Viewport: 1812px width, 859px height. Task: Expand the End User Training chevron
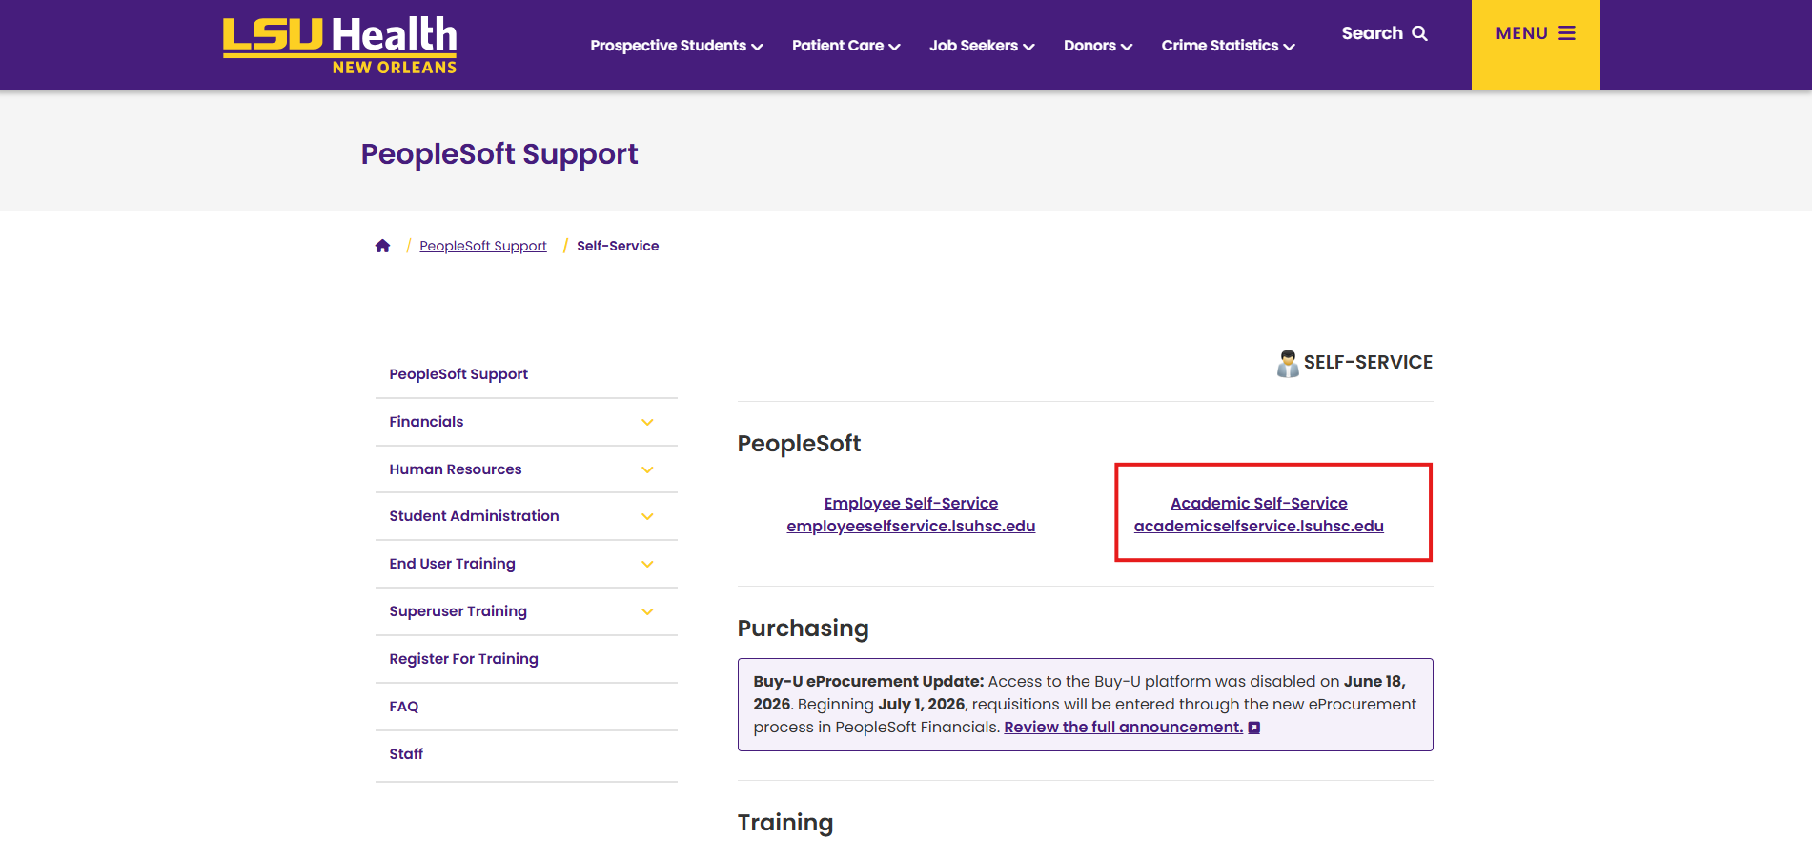coord(647,564)
